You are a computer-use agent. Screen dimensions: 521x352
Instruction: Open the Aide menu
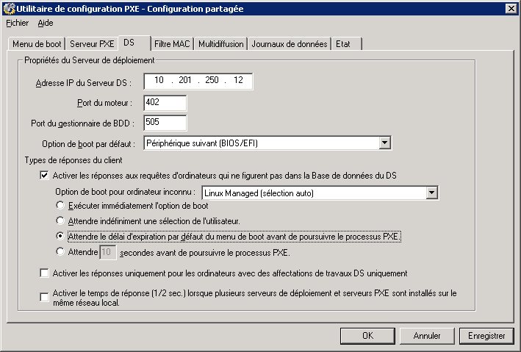[46, 23]
